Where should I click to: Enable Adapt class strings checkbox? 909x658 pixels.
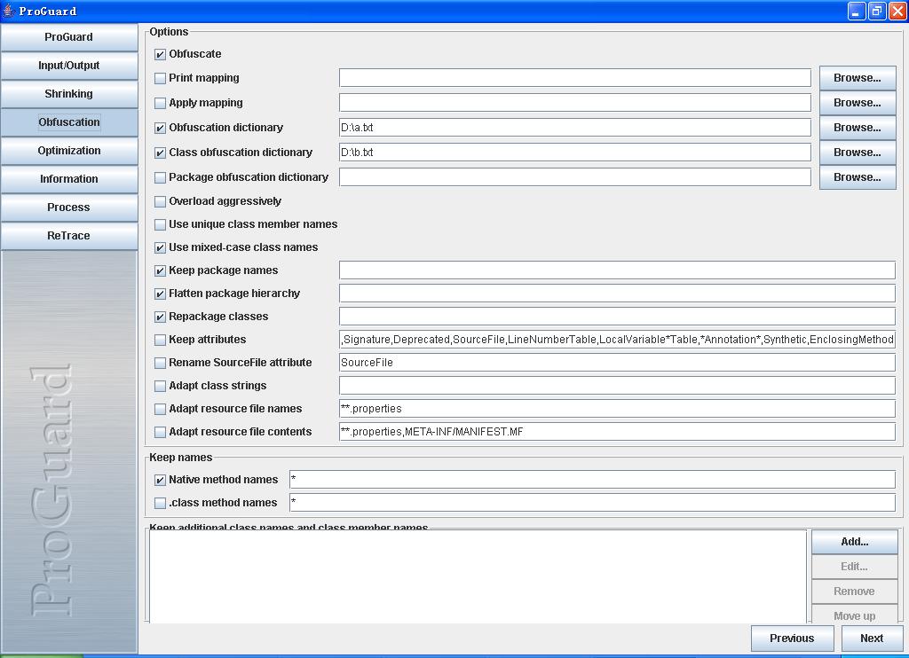[160, 387]
